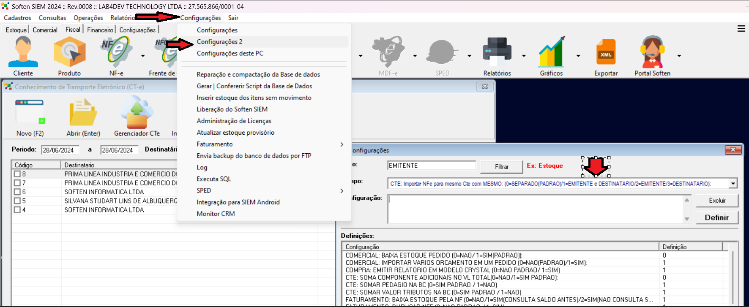Check the checkbox for row code 6
Screen dimensions: 749x307
click(17, 192)
